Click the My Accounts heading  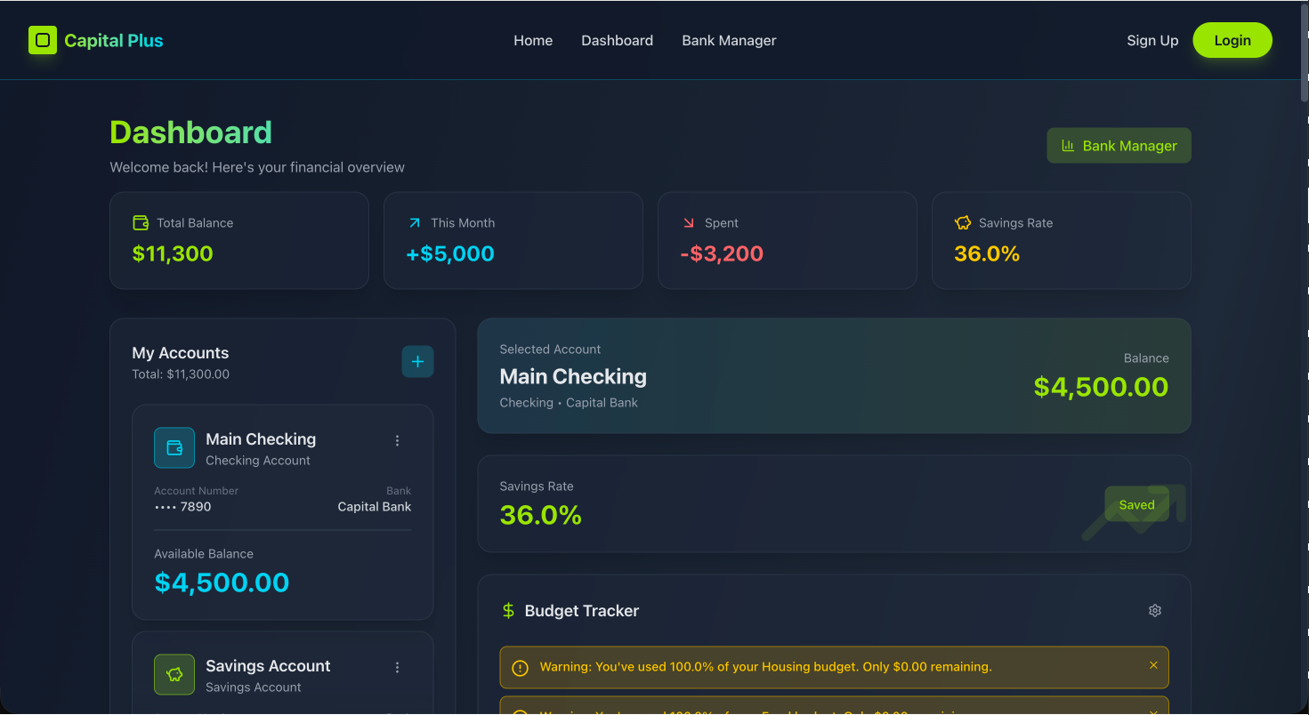180,353
